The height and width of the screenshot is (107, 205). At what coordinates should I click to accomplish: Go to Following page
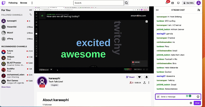coord(13,3)
